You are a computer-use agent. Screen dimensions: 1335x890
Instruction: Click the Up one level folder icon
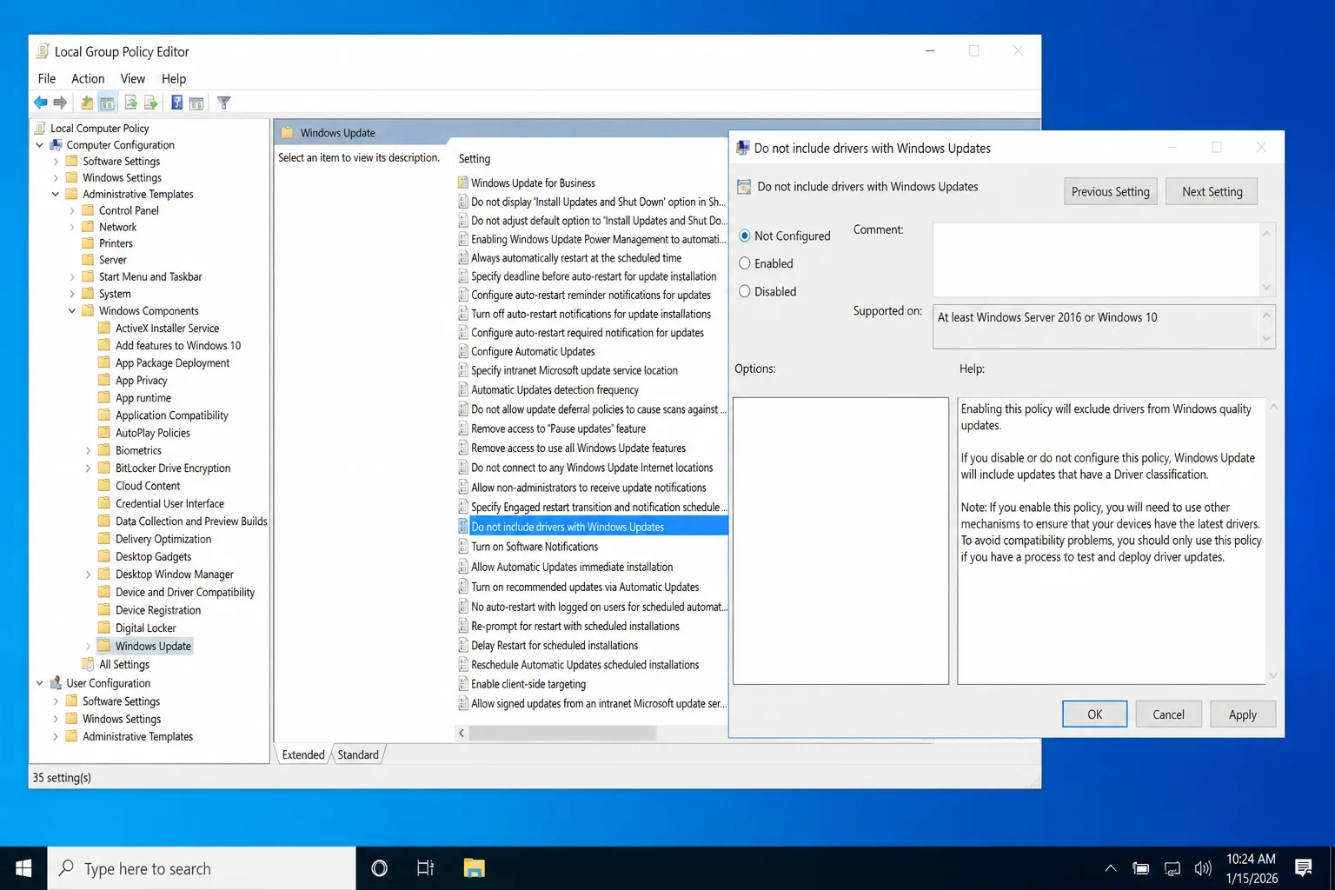pos(87,103)
